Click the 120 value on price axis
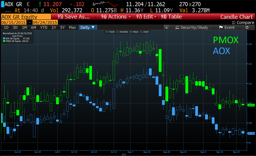Image resolution: width=256 pixels, height=156 pixels. coord(250,44)
